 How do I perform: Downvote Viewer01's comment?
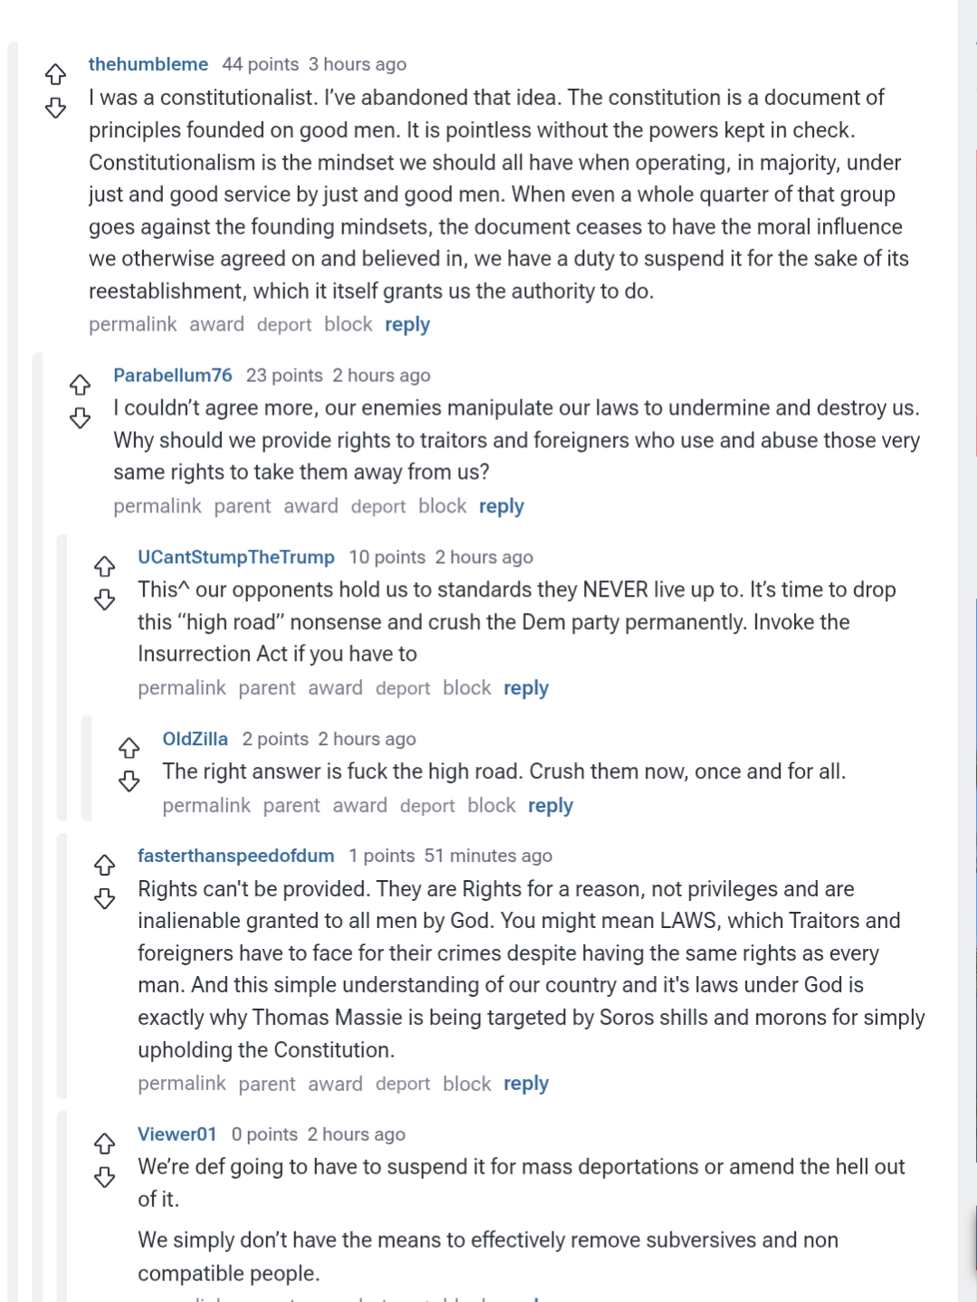click(104, 1178)
